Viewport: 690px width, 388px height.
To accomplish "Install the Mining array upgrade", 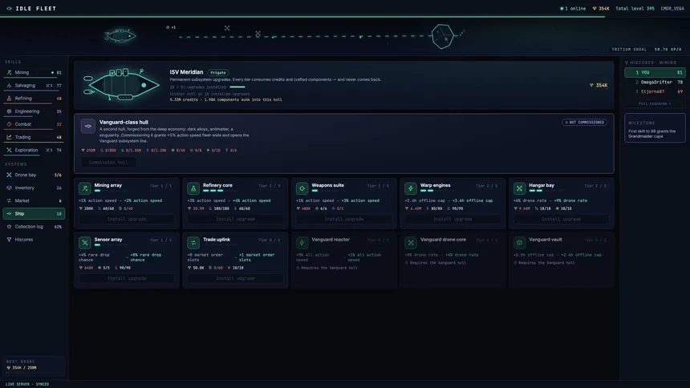I will 127,219.
